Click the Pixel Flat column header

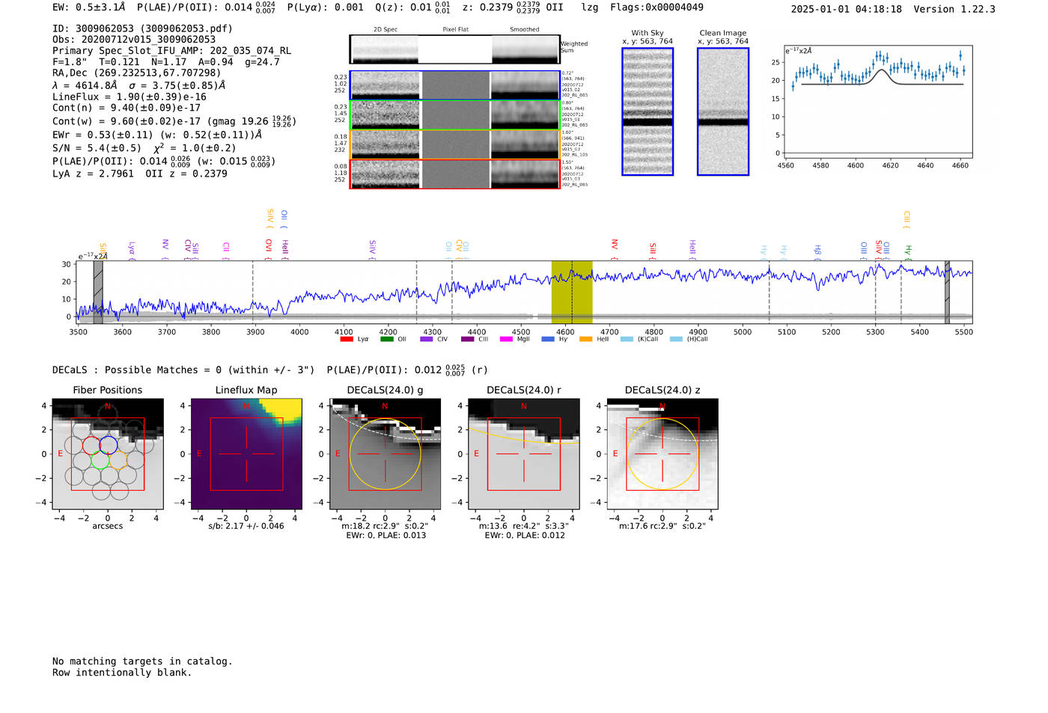point(455,30)
